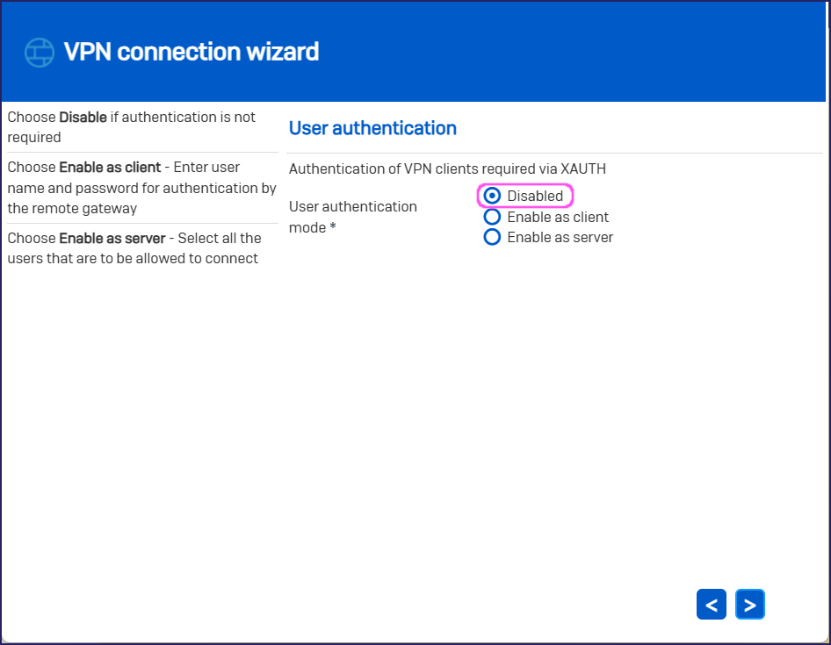Click the 'Disabled' radio label text
This screenshot has width=831, height=645.
535,196
